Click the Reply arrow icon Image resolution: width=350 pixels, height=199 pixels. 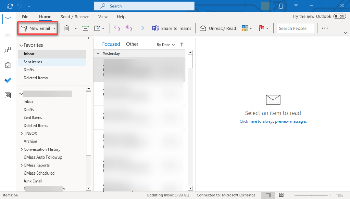(x=117, y=28)
